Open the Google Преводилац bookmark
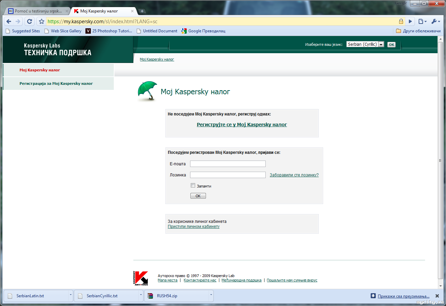 pos(203,31)
